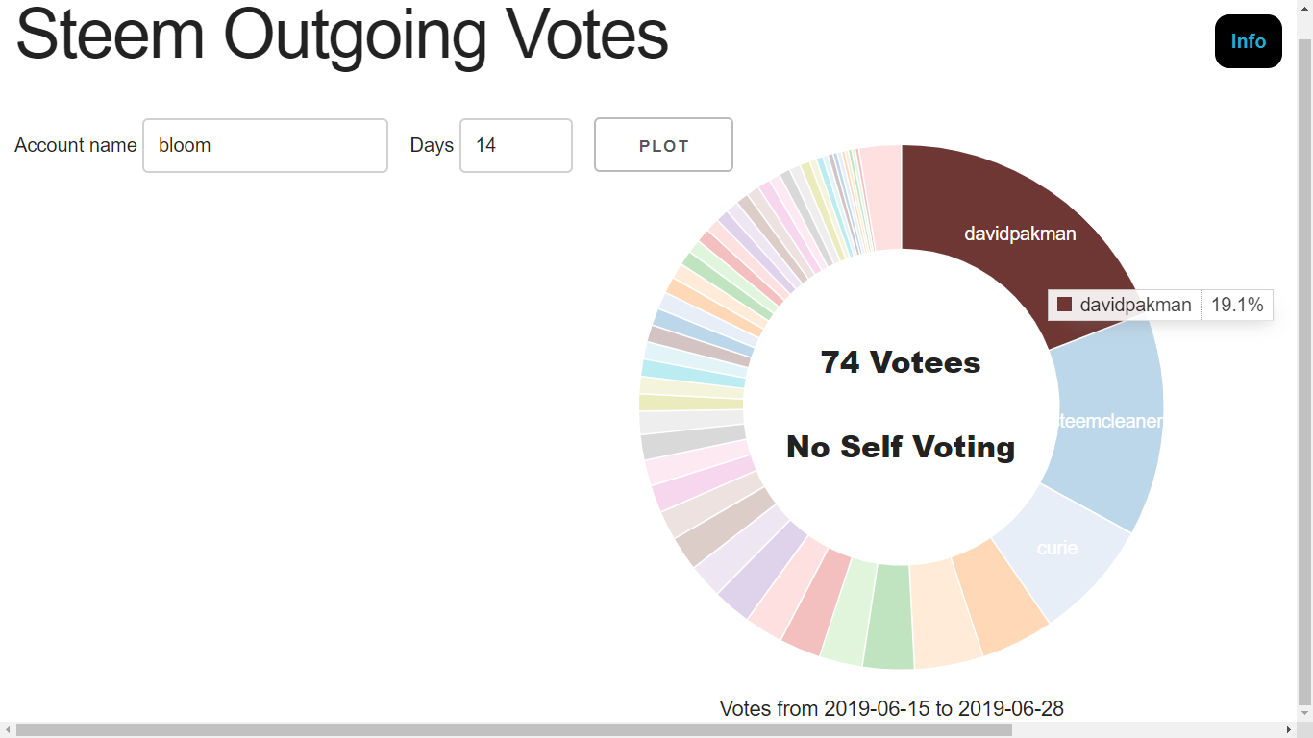Click the horizontal scrollbar thumb
Screen dimensions: 1313x738
[514, 730]
